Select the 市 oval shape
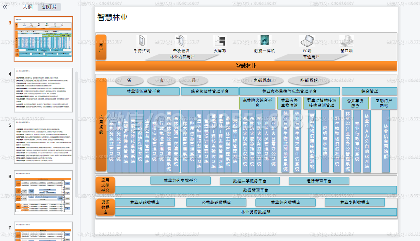Screen dimensions: 420x241 pyautogui.click(x=161, y=80)
